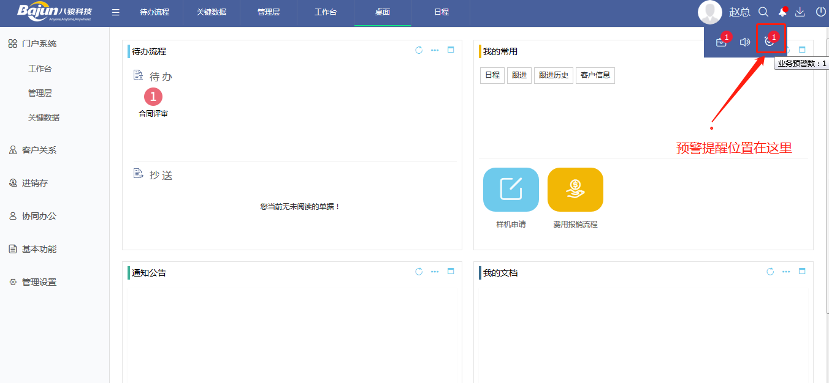Switch to the 日程 top tab

point(440,12)
